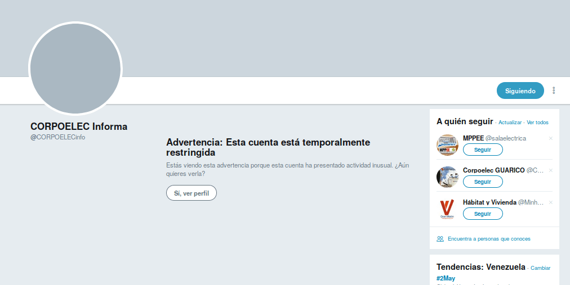Viewport: 570px width, 285px height.
Task: Click 'Encuentra a personas que conoces' link
Action: coord(489,239)
